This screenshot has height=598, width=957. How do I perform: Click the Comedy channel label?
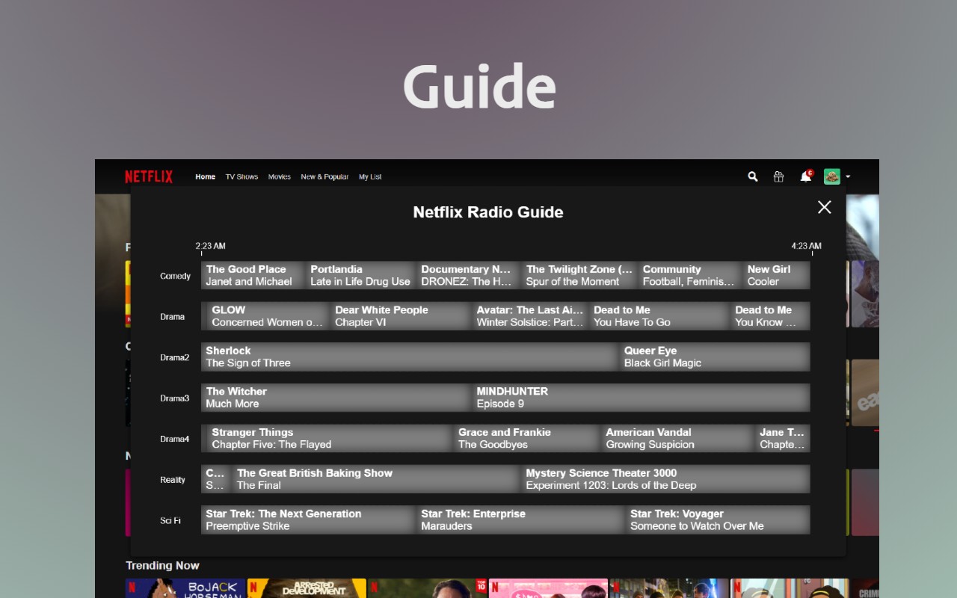(175, 276)
